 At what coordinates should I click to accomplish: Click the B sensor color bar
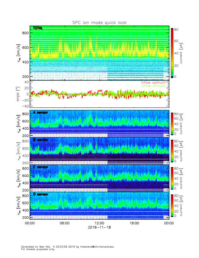coord(172,151)
